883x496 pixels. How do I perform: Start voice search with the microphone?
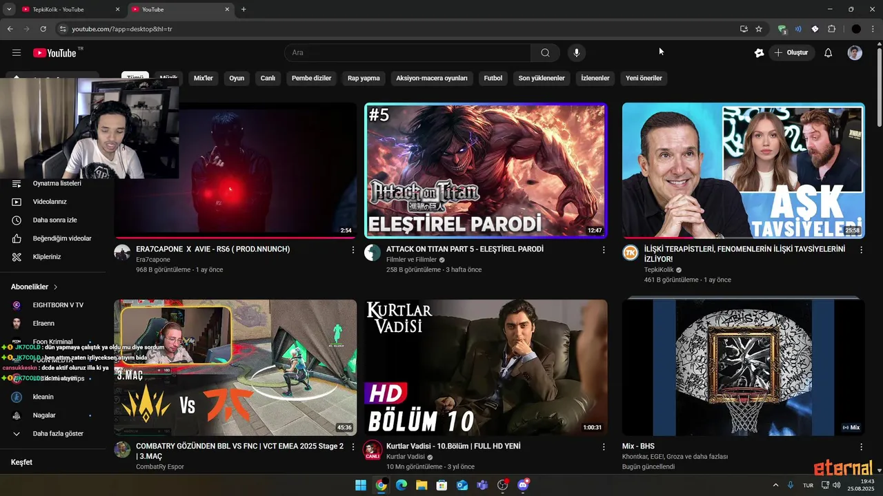[576, 53]
